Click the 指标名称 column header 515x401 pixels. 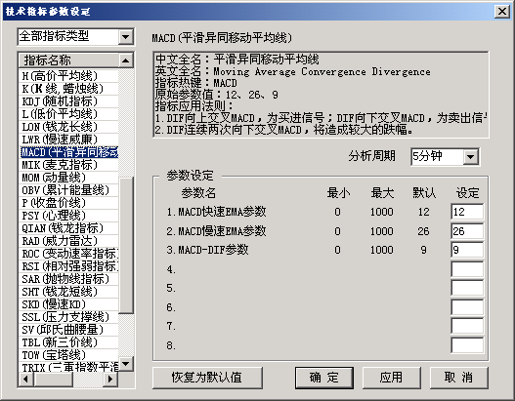click(x=69, y=60)
